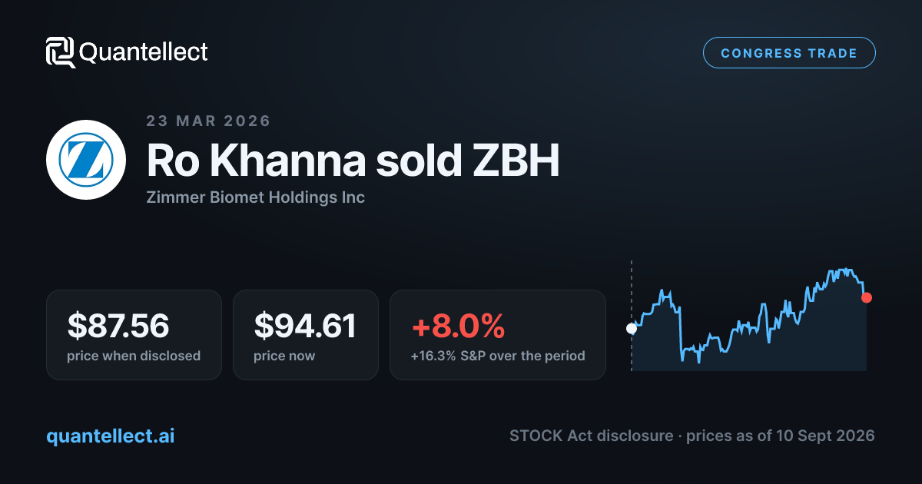Click the 'price now' caption
Viewport: 922px width, 484px height.
[x=284, y=356]
